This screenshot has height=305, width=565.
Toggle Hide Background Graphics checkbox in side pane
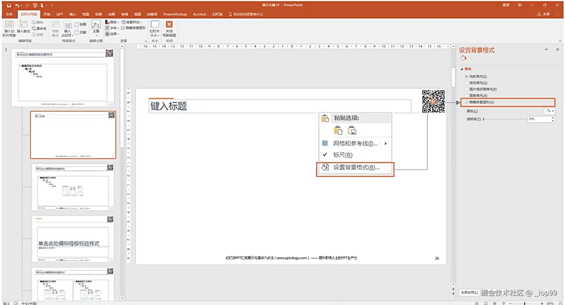(x=467, y=102)
